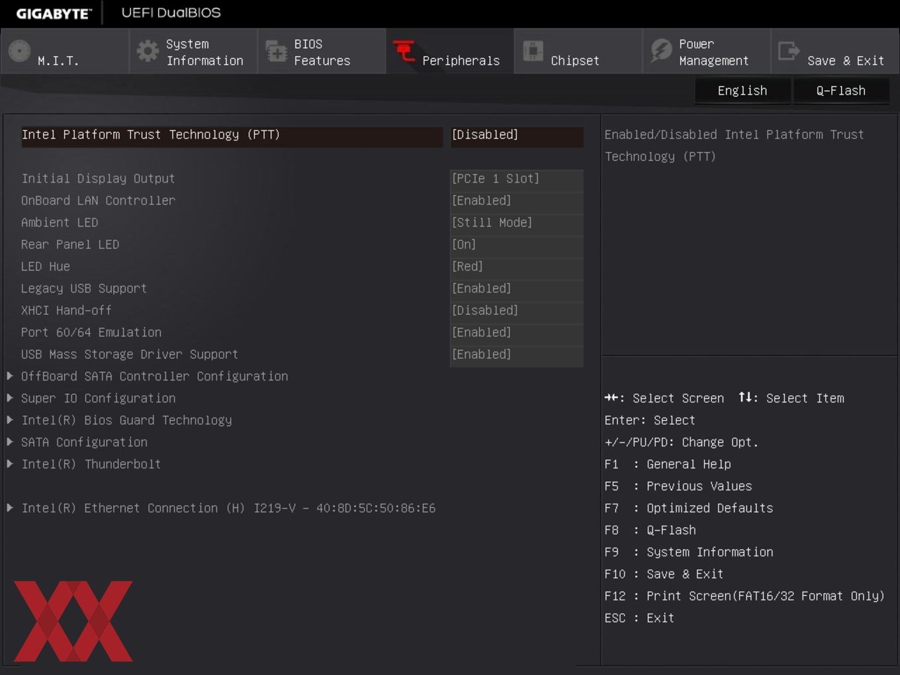Click the Power Management lightning icon
900x675 pixels.
click(x=660, y=51)
